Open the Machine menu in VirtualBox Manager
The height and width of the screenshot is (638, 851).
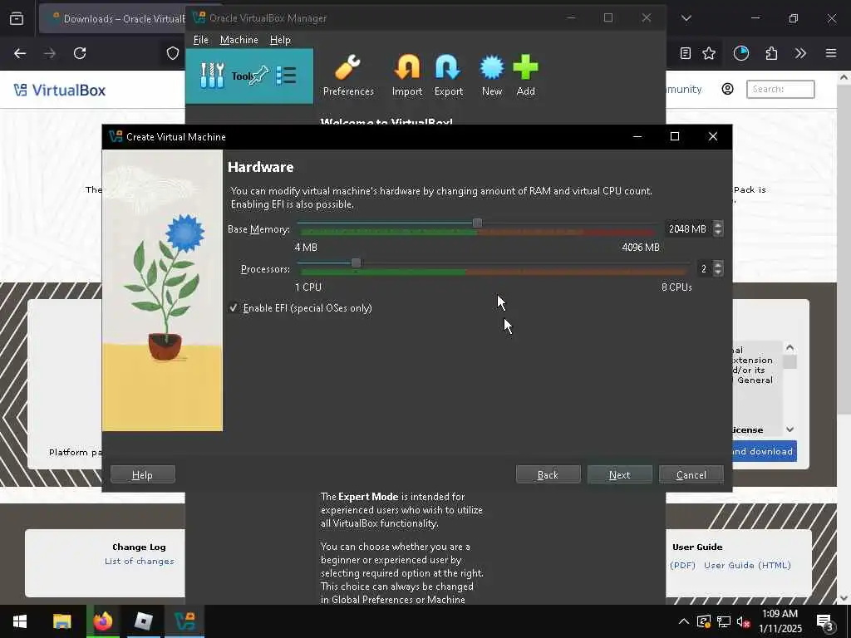tap(239, 40)
